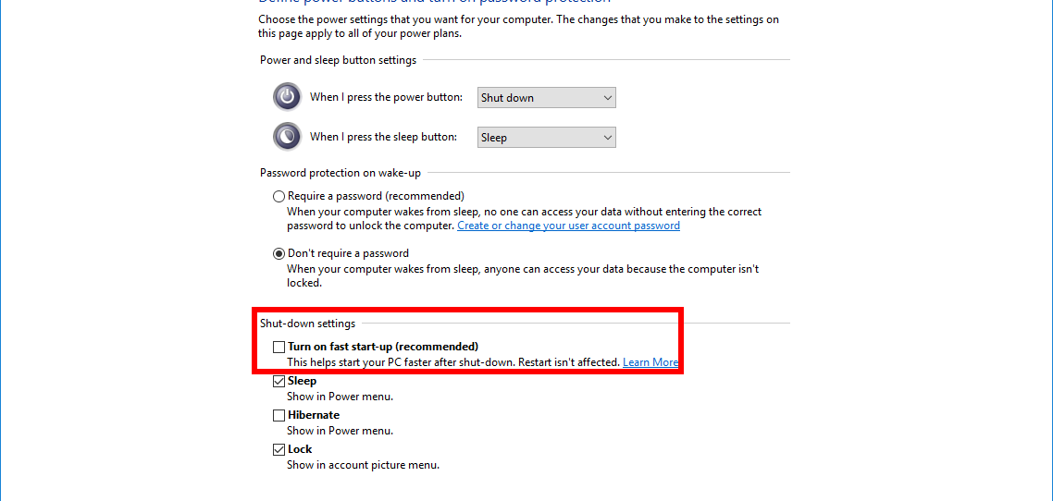1053x501 pixels.
Task: Click the round power button icon
Action: (288, 96)
